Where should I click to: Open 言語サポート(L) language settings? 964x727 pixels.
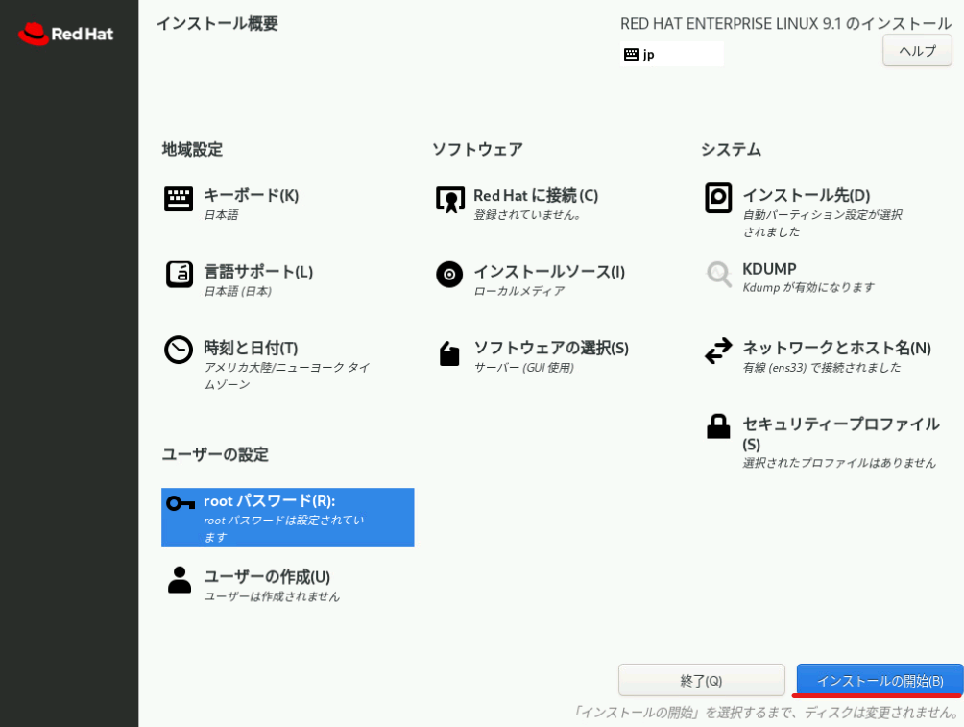(258, 272)
